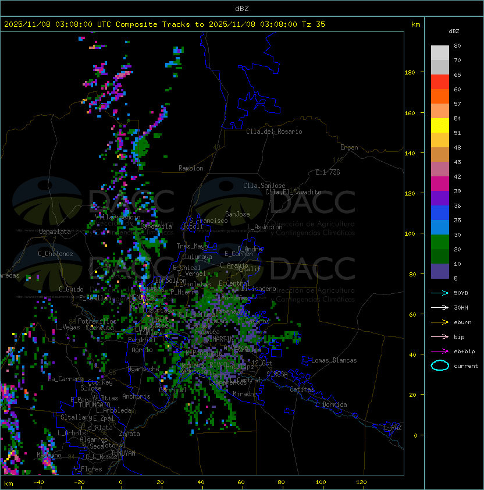Select the 'Catitas' place label
Screen dimensions: 484x490
tap(302, 389)
